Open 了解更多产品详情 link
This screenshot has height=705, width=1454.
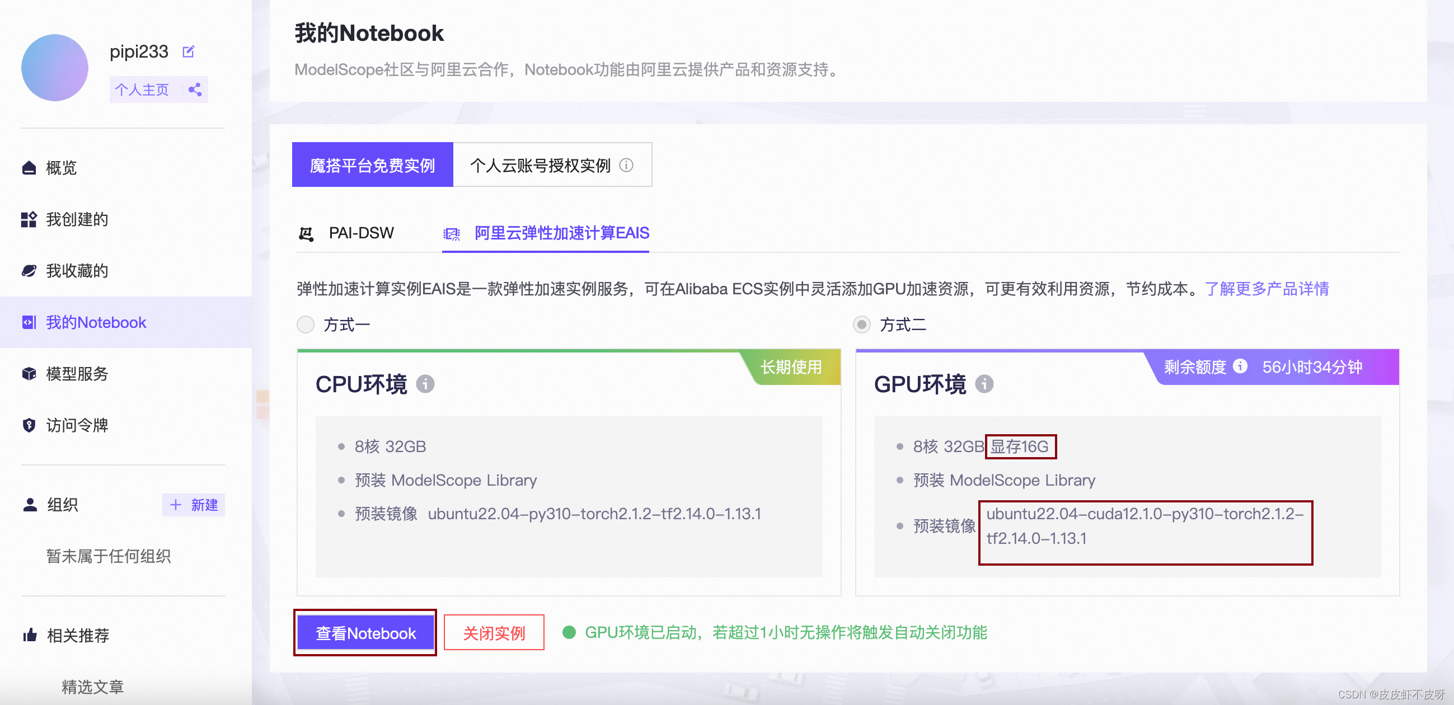[x=1267, y=289]
